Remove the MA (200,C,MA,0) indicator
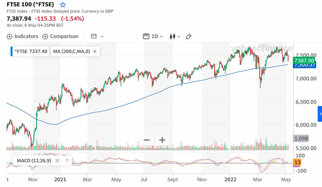Image resolution: width=322 pixels, height=187 pixels. coord(95,51)
